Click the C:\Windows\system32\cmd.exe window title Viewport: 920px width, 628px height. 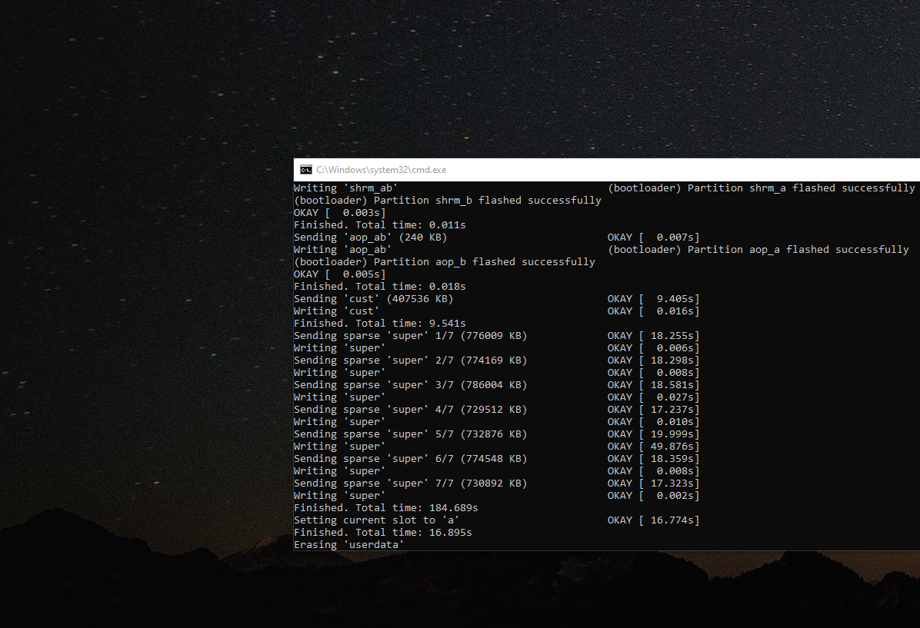pyautogui.click(x=381, y=170)
